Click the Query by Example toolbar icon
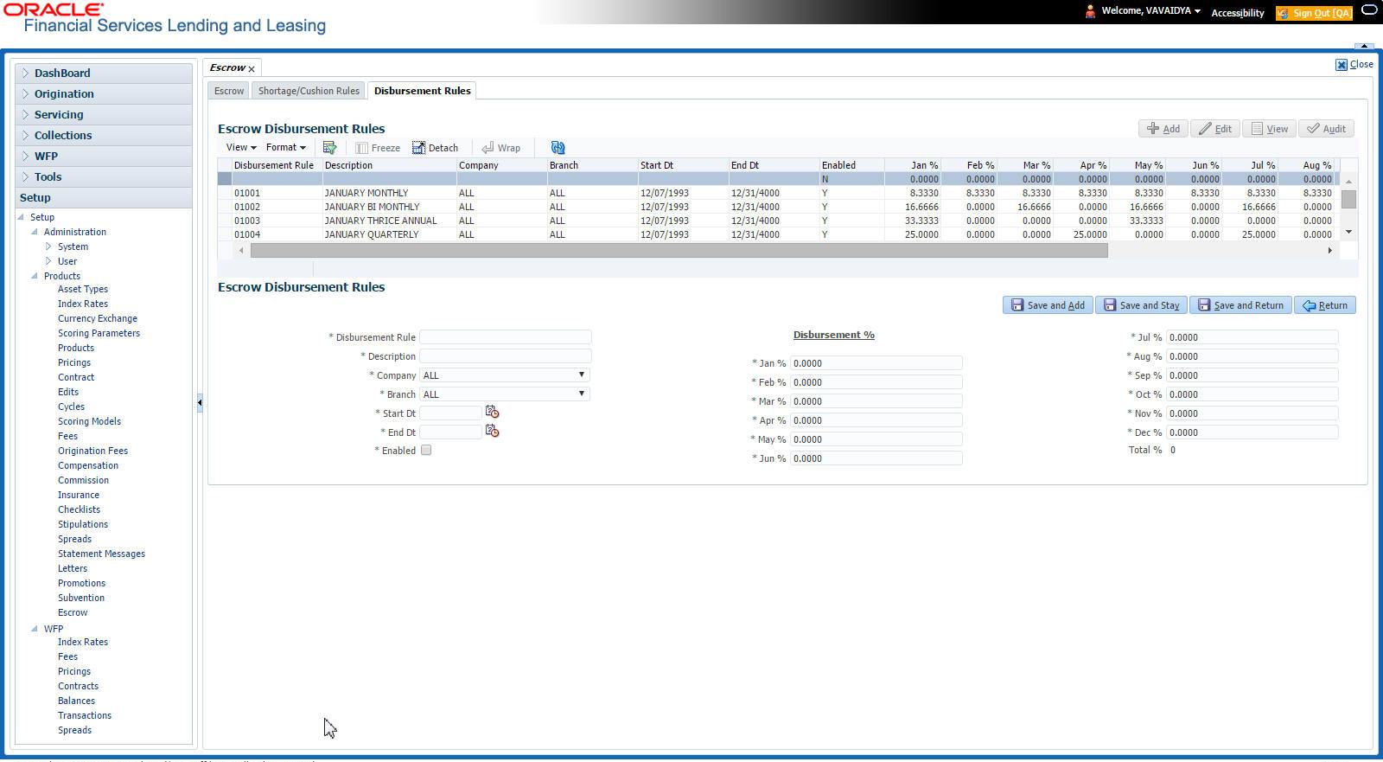The width and height of the screenshot is (1383, 762). 329,148
